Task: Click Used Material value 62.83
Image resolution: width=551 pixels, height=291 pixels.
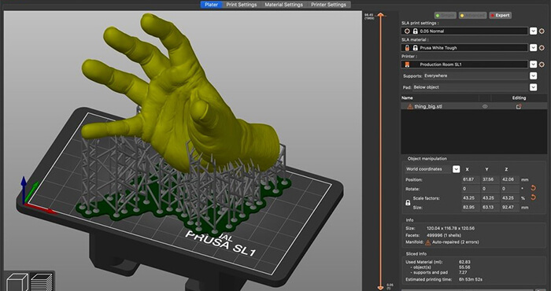Action: (464, 262)
